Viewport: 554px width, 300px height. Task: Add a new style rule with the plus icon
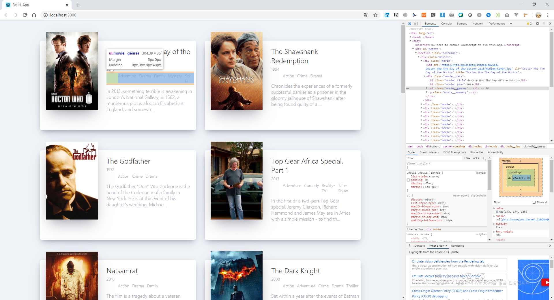[x=483, y=158]
